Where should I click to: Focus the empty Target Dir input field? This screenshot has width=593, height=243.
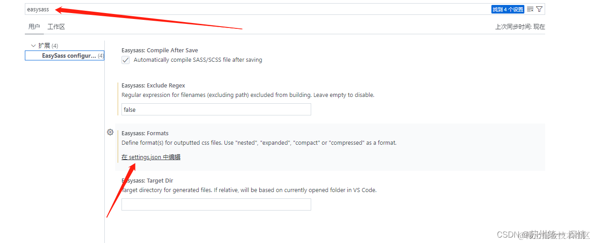coord(216,204)
